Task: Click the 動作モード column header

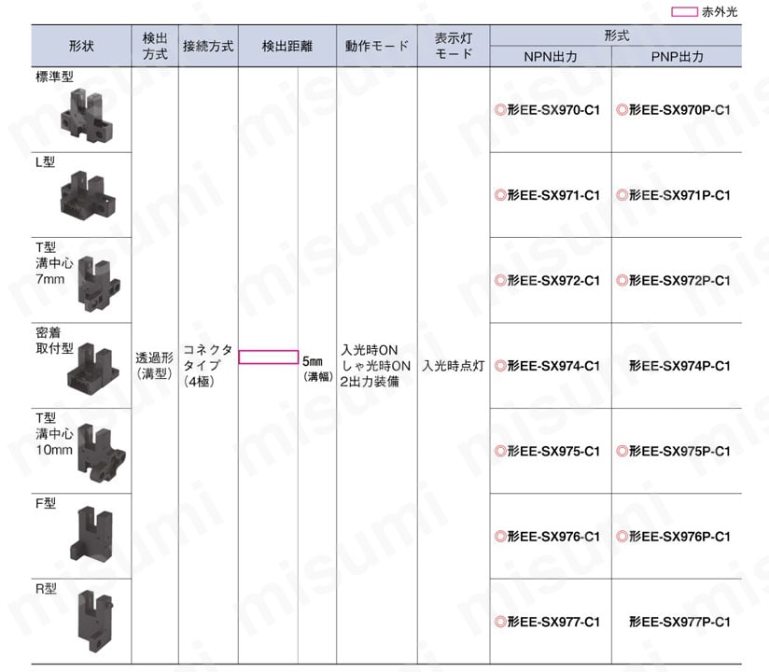Action: (377, 46)
